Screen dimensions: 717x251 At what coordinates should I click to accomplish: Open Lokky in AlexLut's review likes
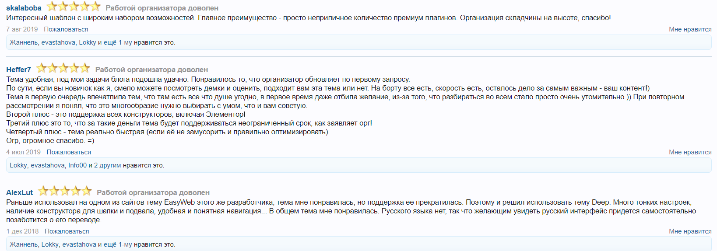pyautogui.click(x=50, y=244)
